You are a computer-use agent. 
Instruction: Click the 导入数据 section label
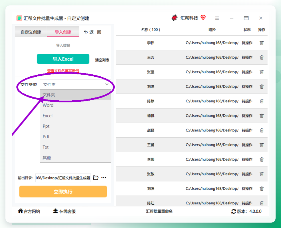(x=63, y=45)
